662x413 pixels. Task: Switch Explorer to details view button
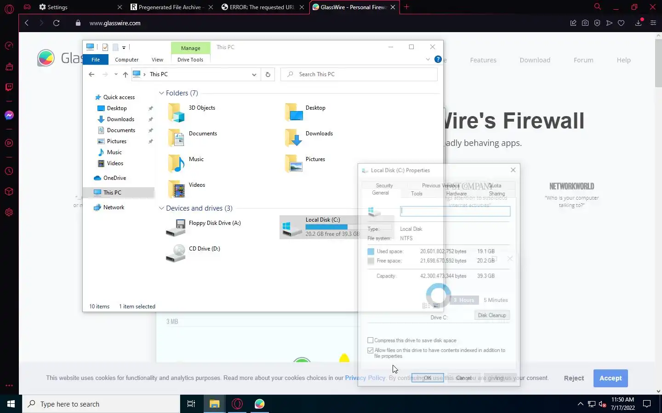pyautogui.click(x=426, y=306)
